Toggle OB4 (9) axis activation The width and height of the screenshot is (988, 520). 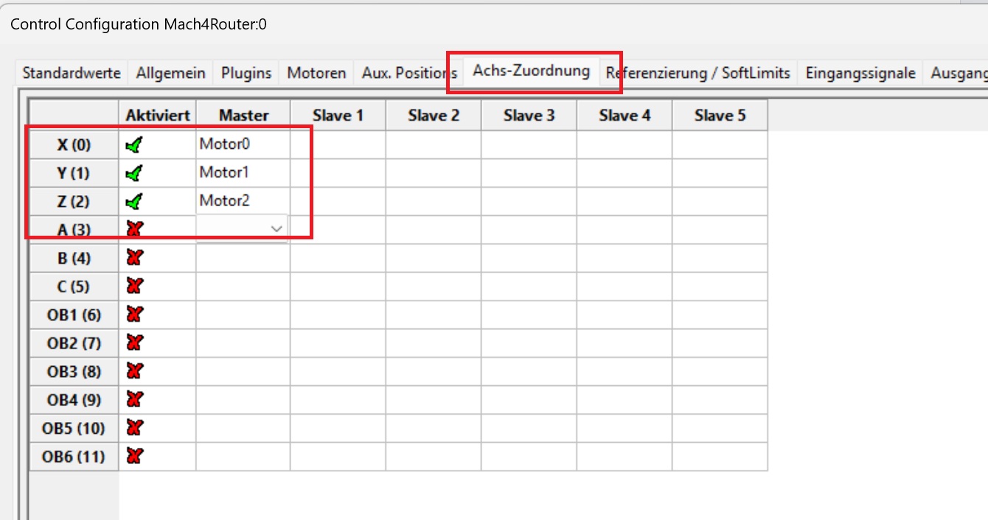tap(134, 399)
